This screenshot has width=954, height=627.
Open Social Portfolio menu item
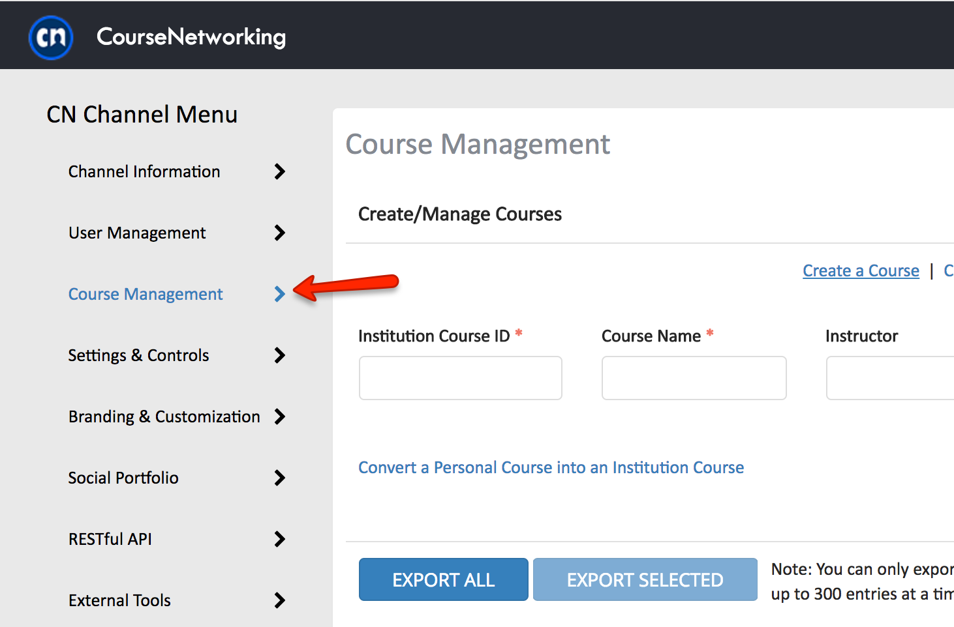pyautogui.click(x=123, y=478)
